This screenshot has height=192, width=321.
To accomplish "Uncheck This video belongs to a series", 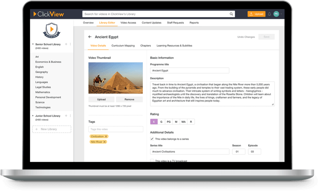I will [152, 139].
